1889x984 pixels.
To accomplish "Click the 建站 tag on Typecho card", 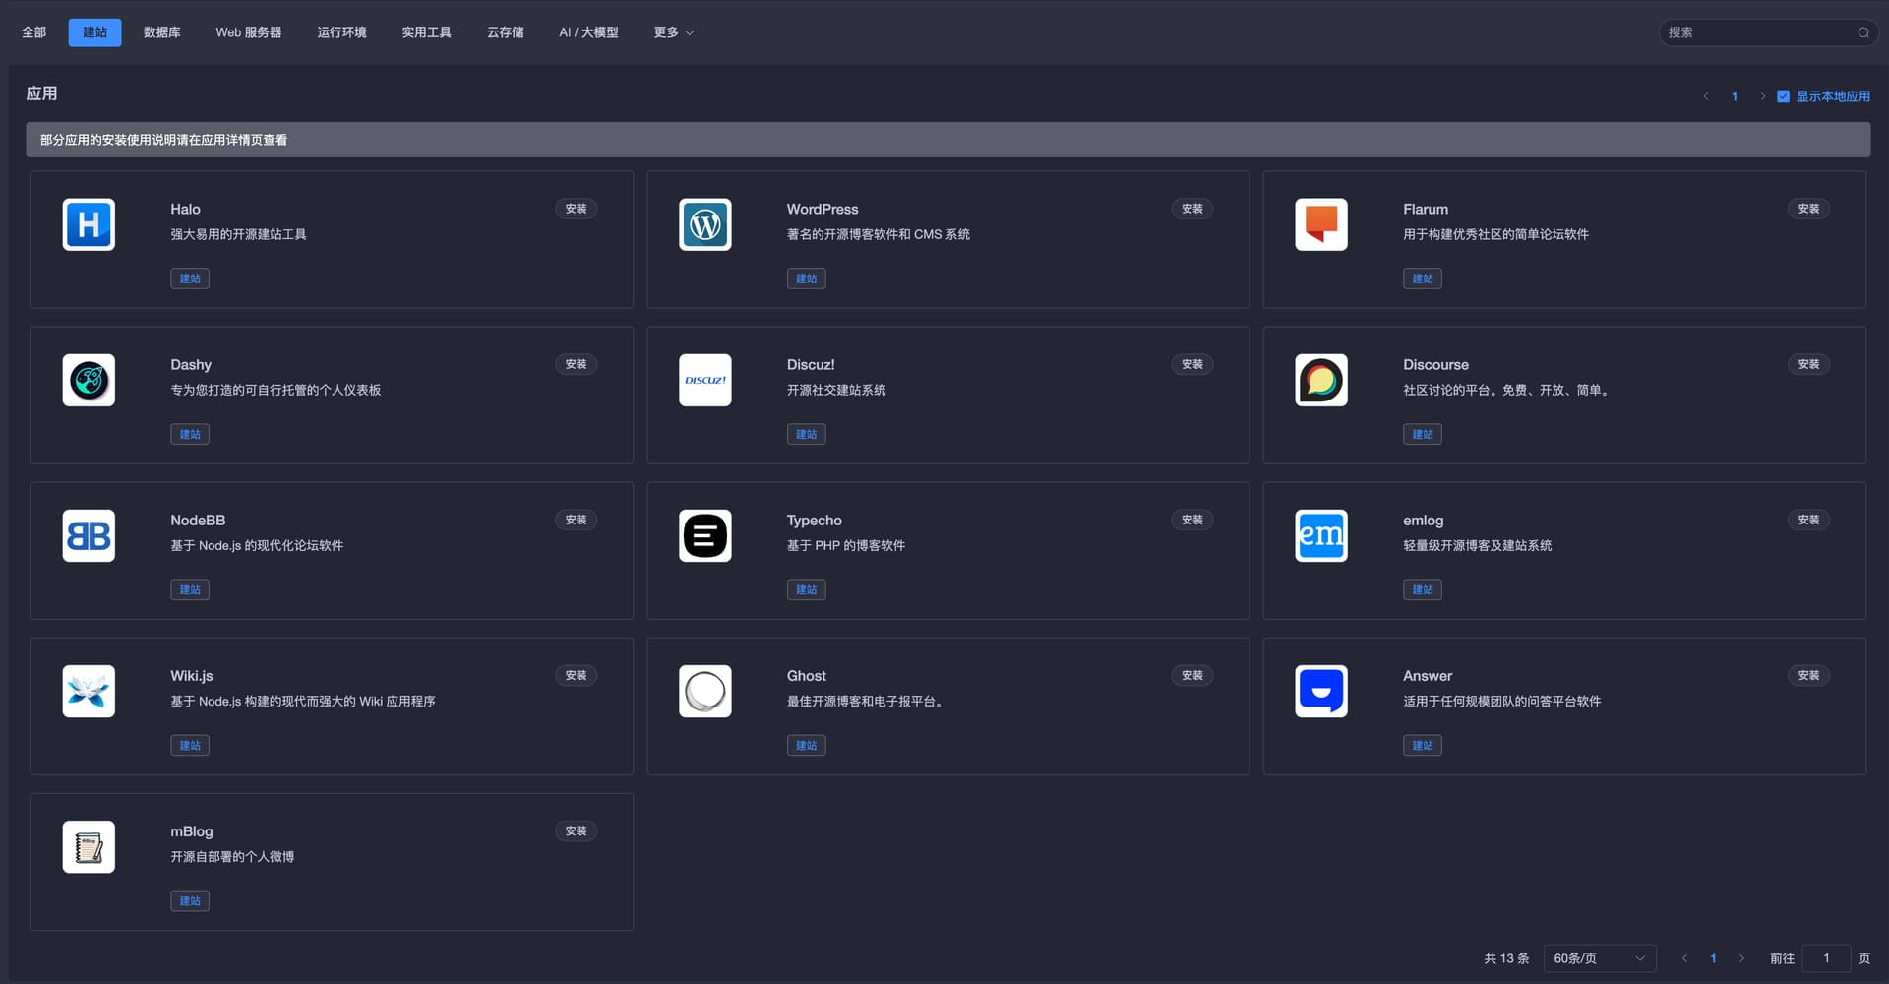I will pyautogui.click(x=806, y=589).
